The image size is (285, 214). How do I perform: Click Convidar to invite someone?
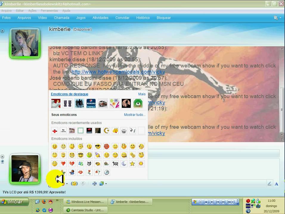(x=122, y=18)
